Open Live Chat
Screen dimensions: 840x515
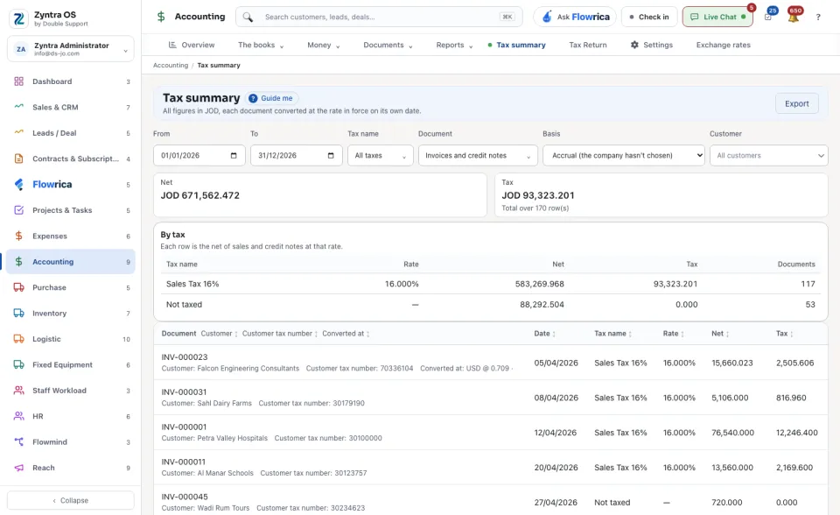(x=717, y=17)
